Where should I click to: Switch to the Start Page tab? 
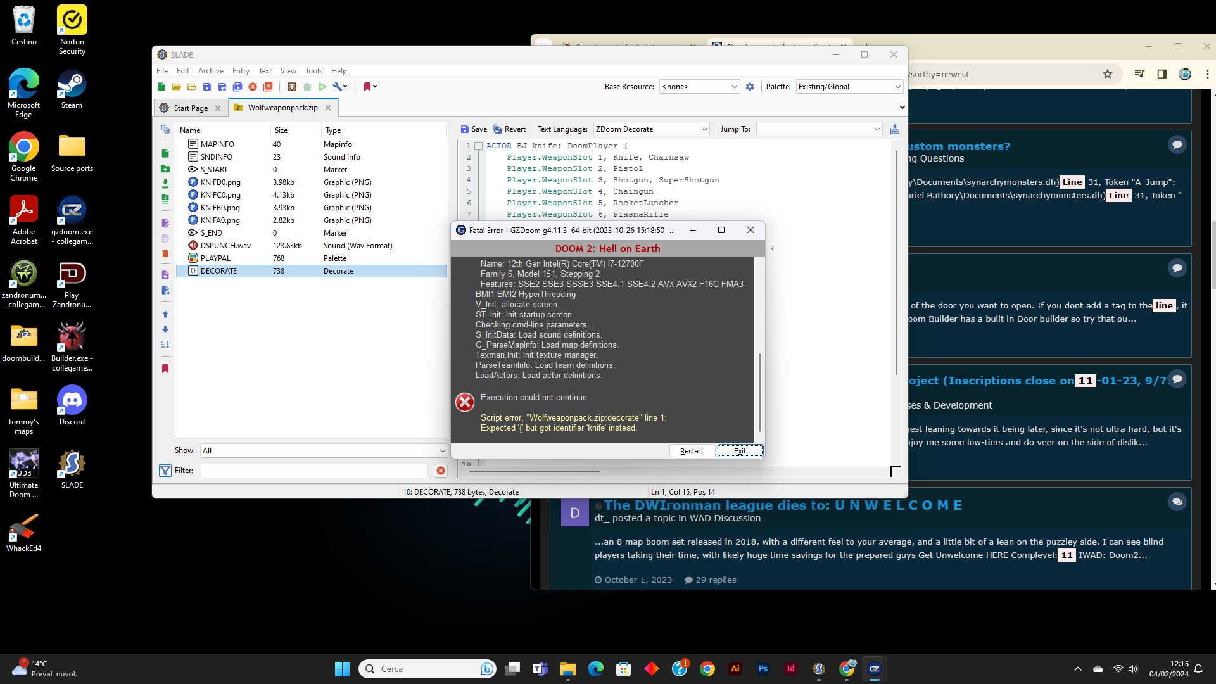(191, 108)
